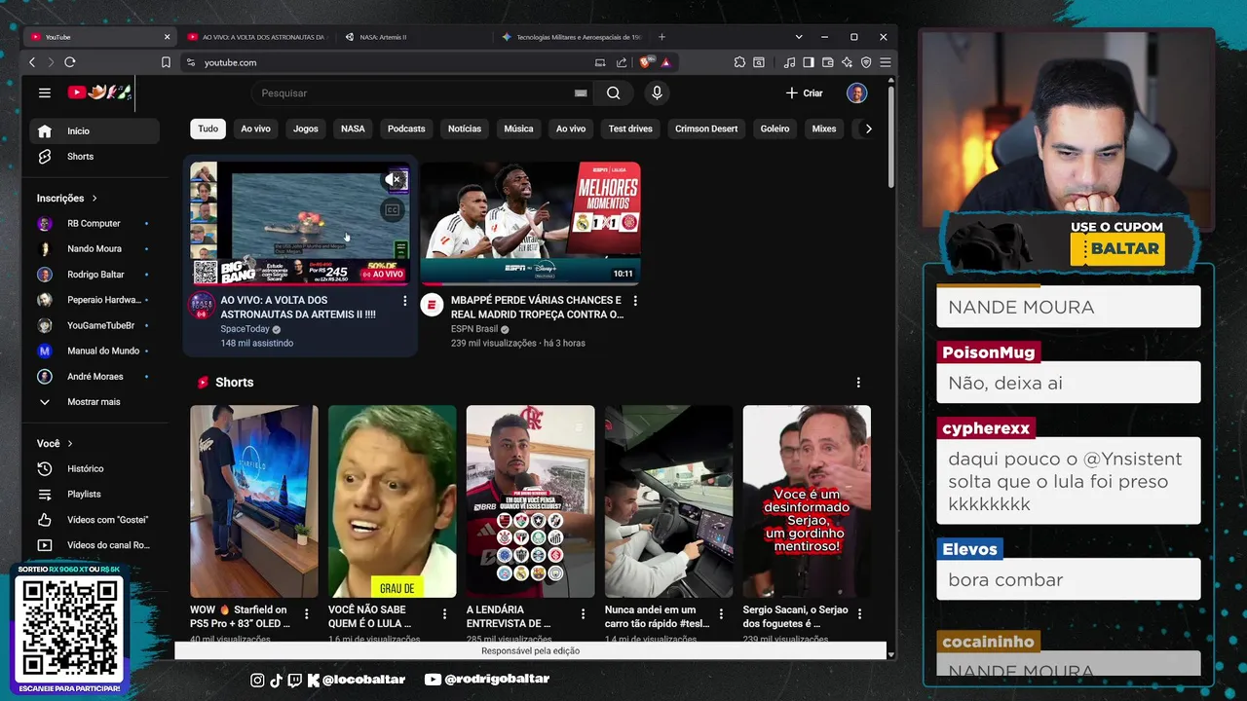Screen dimensions: 1247x701
Task: Open a new browser tab
Action: coord(662,37)
